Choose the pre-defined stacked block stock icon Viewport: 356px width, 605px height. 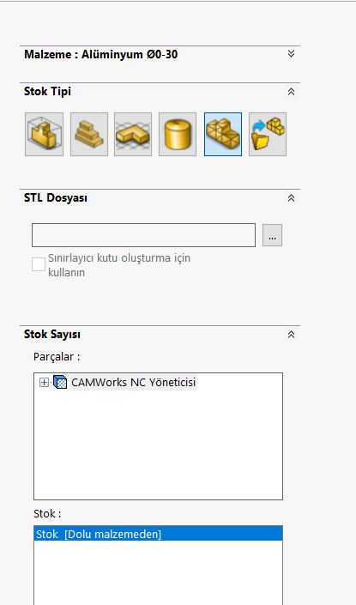(x=89, y=134)
